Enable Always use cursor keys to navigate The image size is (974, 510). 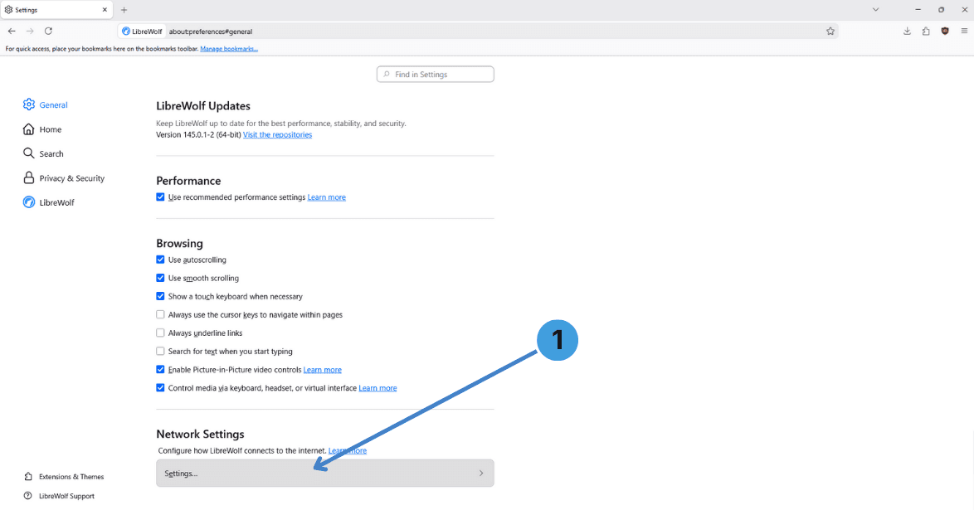(x=160, y=314)
